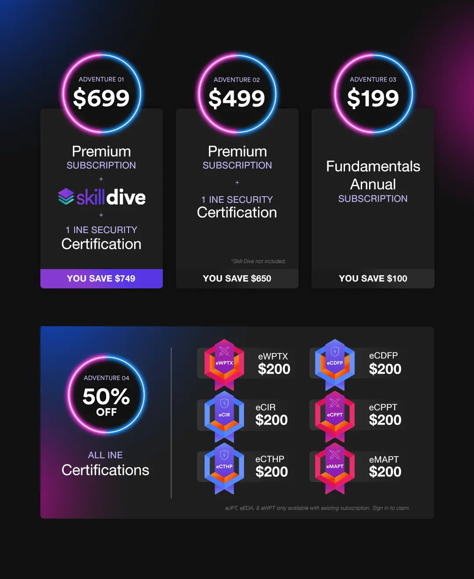This screenshot has height=579, width=474.
Task: Click the eMAPT certification badge
Action: click(335, 468)
